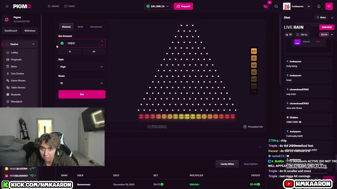Image resolution: width=337 pixels, height=189 pixels.
Task: Open Casino in the top navigation
Action: (x=53, y=6)
